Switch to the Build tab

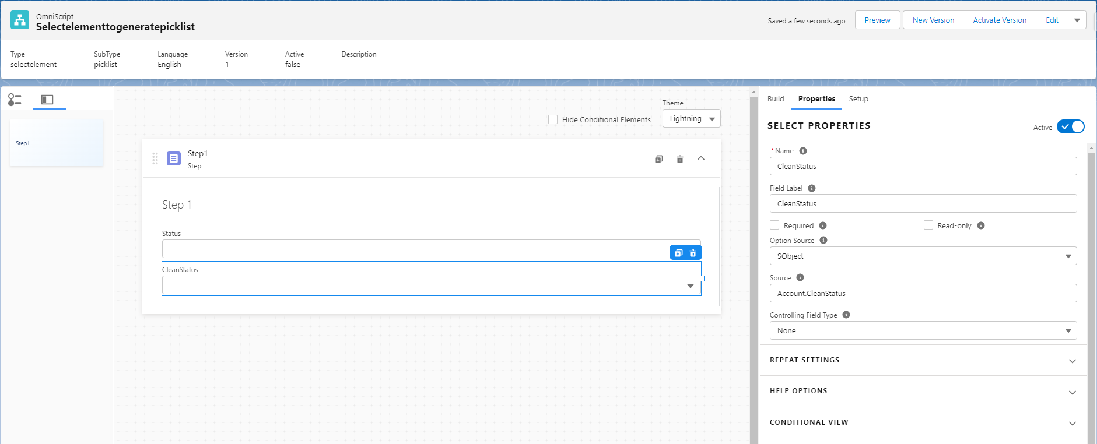775,99
